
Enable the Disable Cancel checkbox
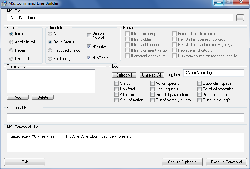(89, 36)
